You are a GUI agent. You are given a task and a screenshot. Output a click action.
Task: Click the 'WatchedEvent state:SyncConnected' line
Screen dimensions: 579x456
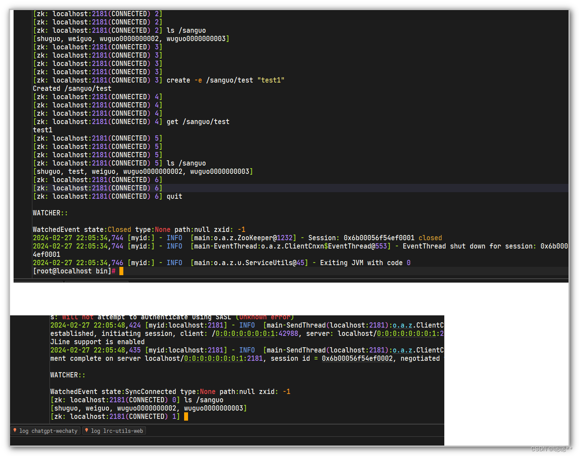(170, 392)
